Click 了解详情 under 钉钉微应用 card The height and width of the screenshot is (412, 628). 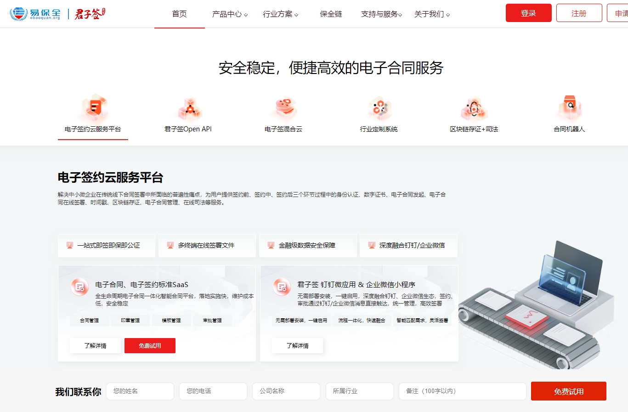point(297,346)
